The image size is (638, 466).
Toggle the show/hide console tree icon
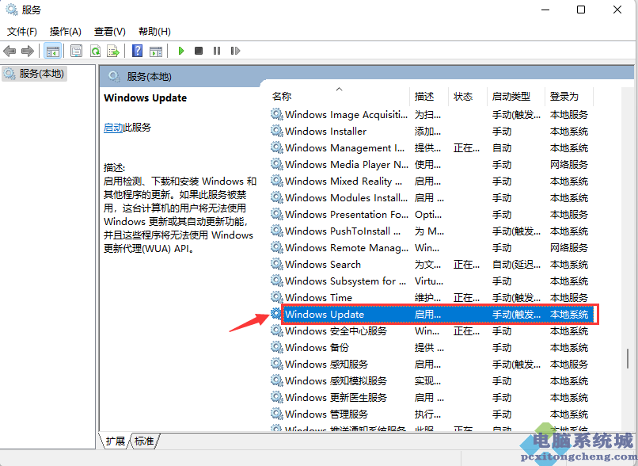[52, 51]
